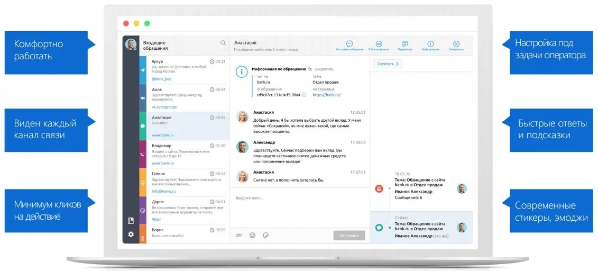Click the green web chat channel icon
Viewport: 598px width, 271px height.
point(143,126)
